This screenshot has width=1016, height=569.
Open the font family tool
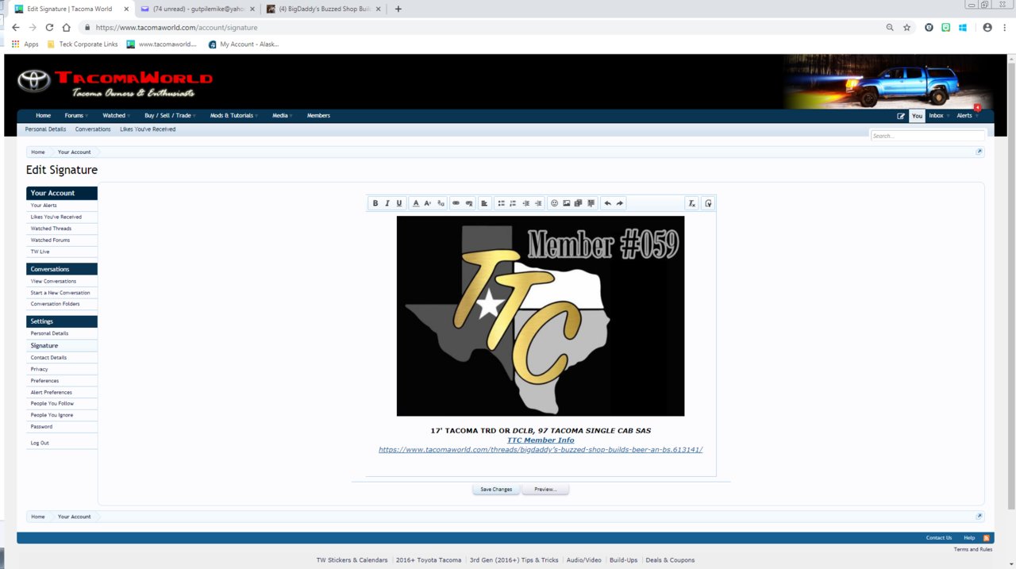pos(441,203)
